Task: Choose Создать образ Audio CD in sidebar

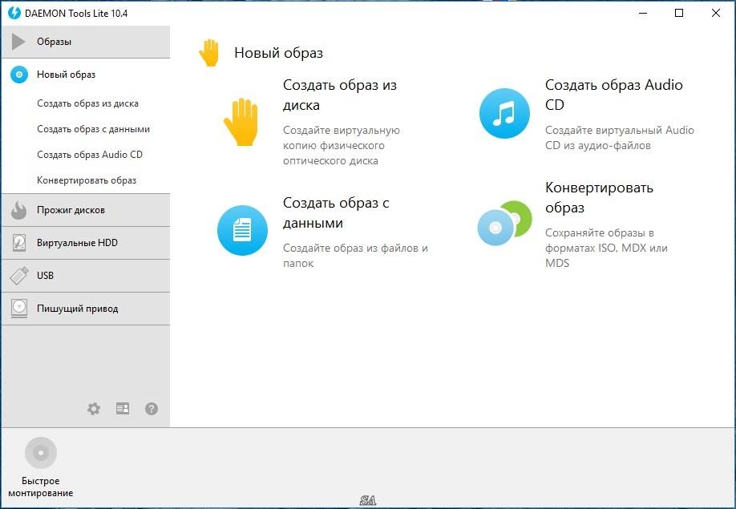Action: coord(90,155)
